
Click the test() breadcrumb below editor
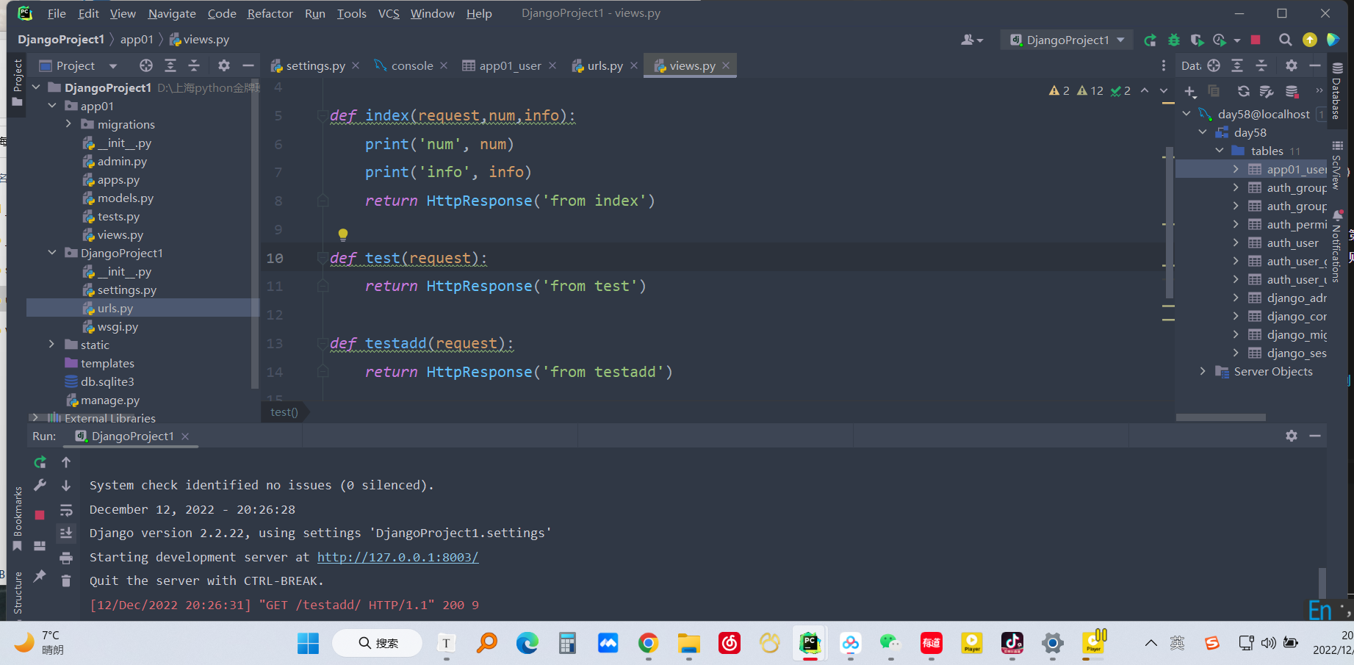(x=284, y=412)
